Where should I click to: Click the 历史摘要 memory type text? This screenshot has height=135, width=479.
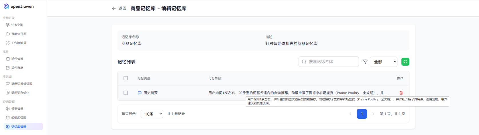150,93
